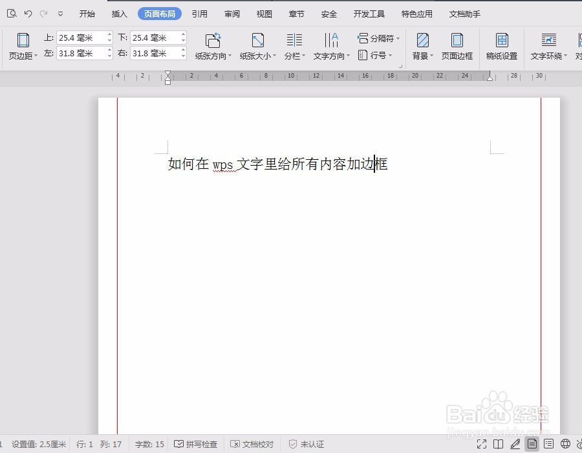The width and height of the screenshot is (582, 453).
Task: Switch to outline view
Action: click(548, 444)
